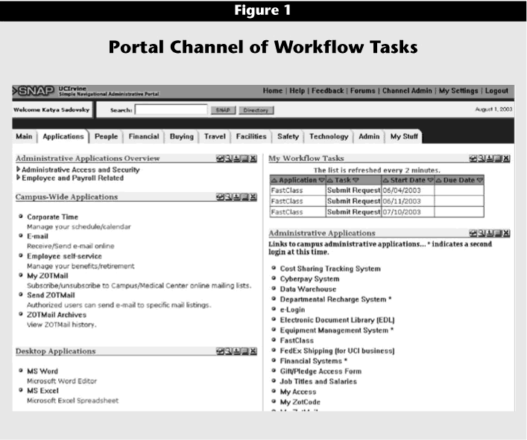The image size is (527, 440).
Task: Click magnifier icon in Desktop Applications header
Action: click(x=229, y=351)
